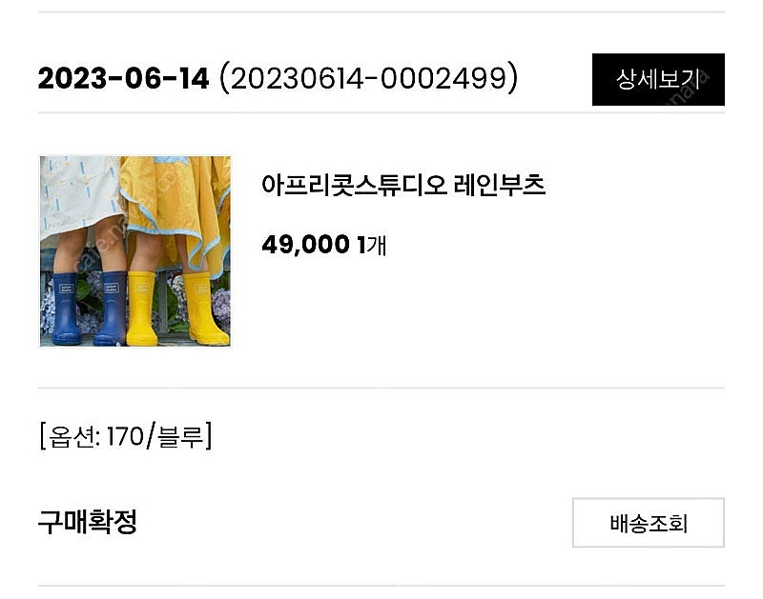Click the left blue boot in photo
Image resolution: width=763 pixels, height=599 pixels.
tap(65, 309)
